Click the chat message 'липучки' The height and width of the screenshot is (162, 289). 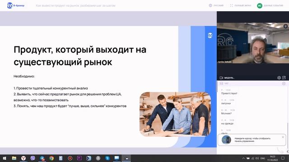(x=226, y=103)
